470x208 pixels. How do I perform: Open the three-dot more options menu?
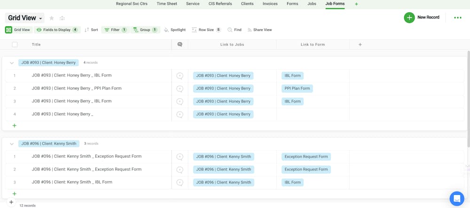click(x=457, y=18)
